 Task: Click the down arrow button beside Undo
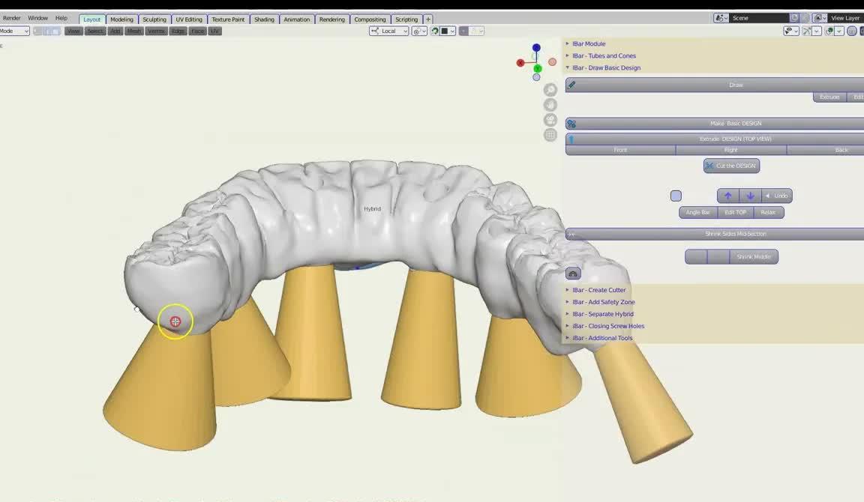coord(750,196)
